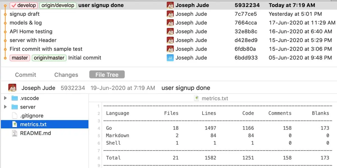337x168 pixels.
Task: Click the origin/develop remote branch tag
Action: coord(58,5)
